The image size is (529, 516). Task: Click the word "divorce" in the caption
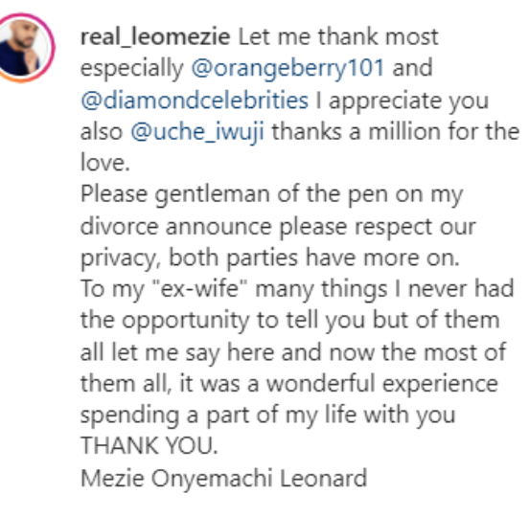point(120,226)
